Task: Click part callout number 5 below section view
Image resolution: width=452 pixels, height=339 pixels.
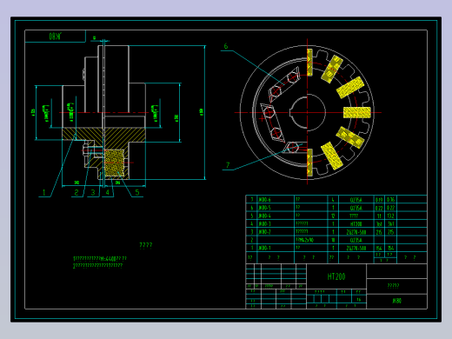Action: pyautogui.click(x=137, y=192)
